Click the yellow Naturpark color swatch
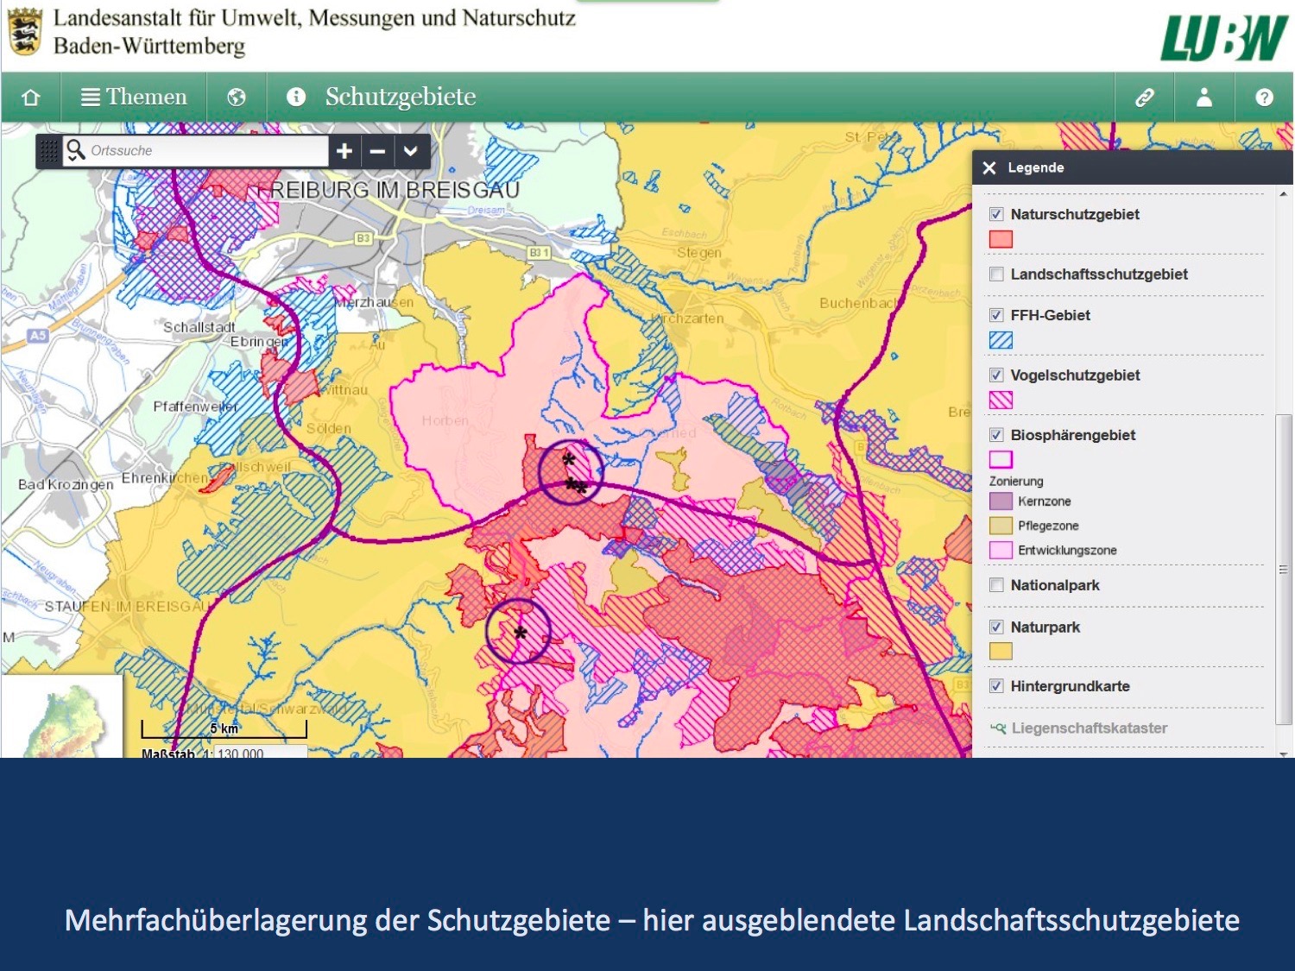This screenshot has height=971, width=1295. pos(1001,652)
